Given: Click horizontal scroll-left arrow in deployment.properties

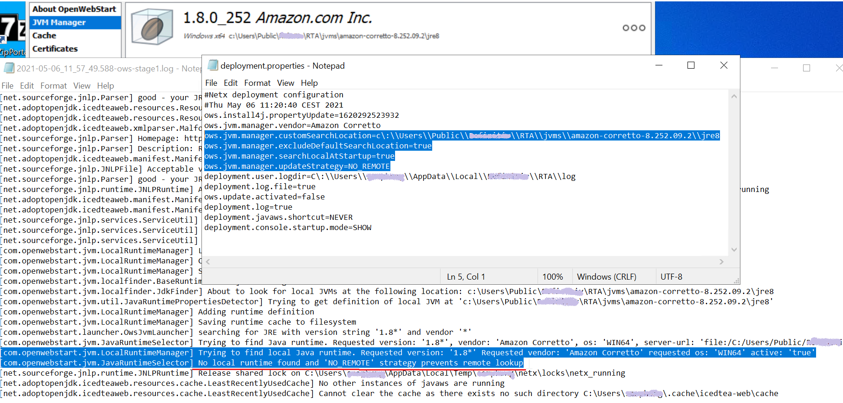Looking at the screenshot, I should tap(208, 262).
